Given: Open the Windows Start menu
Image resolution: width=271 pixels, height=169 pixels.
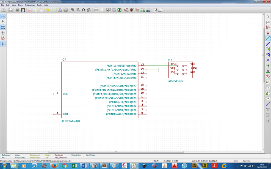Looking at the screenshot, I should pos(4,166).
